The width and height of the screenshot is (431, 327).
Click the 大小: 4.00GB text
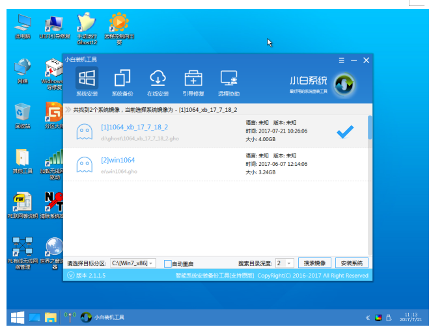tap(260, 139)
